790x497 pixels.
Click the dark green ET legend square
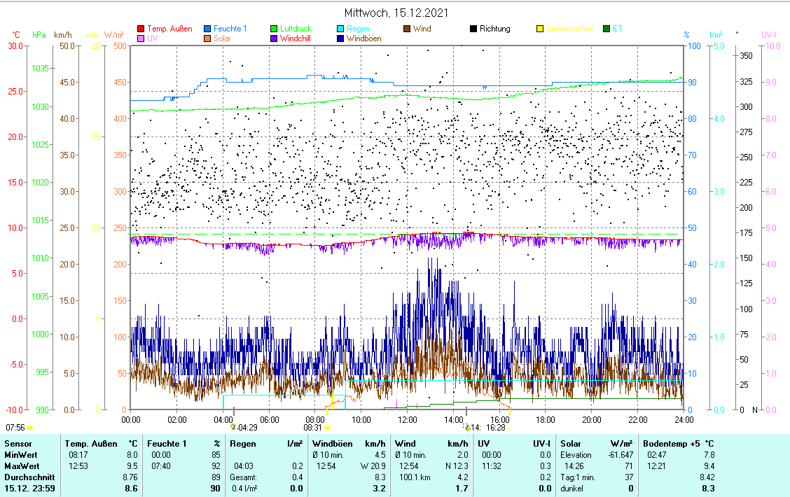(607, 29)
